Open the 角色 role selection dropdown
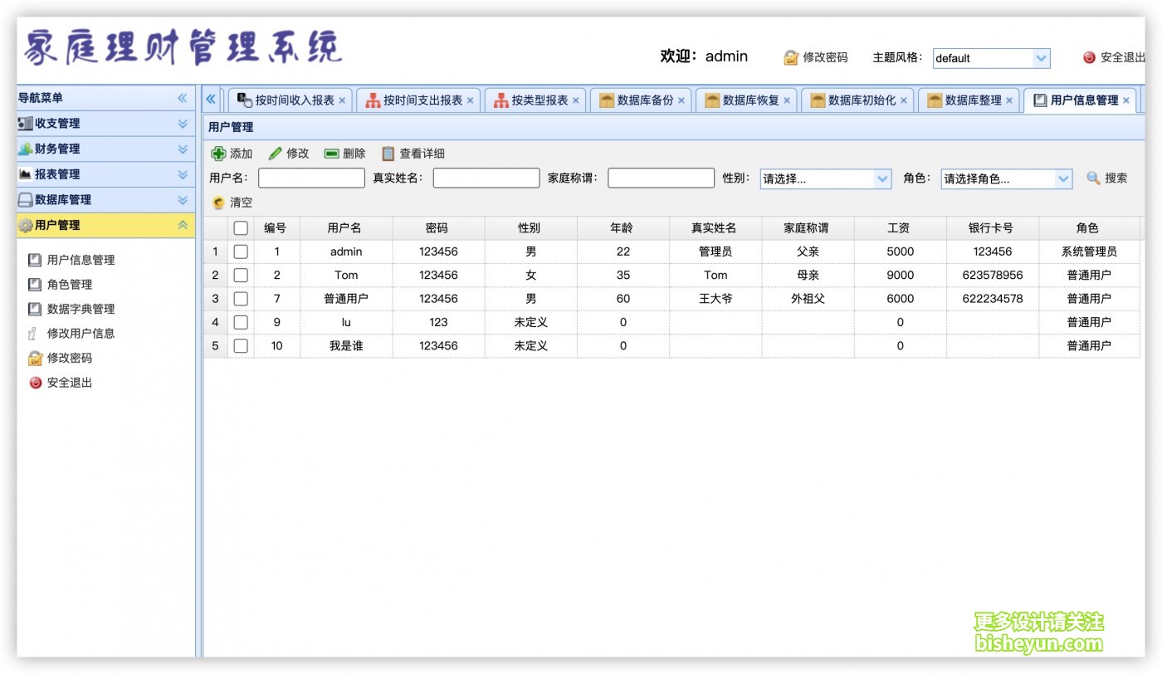This screenshot has height=674, width=1162. pos(1063,178)
